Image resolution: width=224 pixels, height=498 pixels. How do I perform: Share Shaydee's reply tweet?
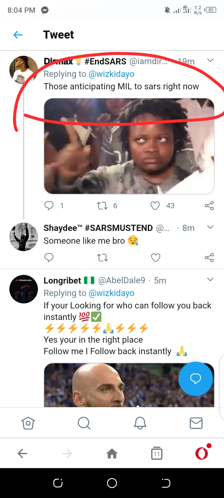[x=209, y=258]
